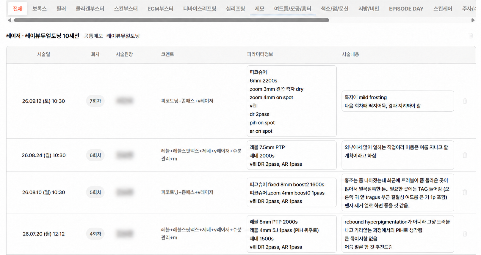The width and height of the screenshot is (481, 255).
Task: Click the trash icon in the 6회차 row
Action: pos(465,155)
